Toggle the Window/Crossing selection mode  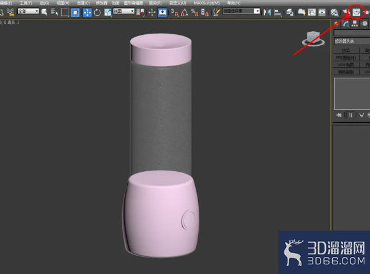(75, 12)
